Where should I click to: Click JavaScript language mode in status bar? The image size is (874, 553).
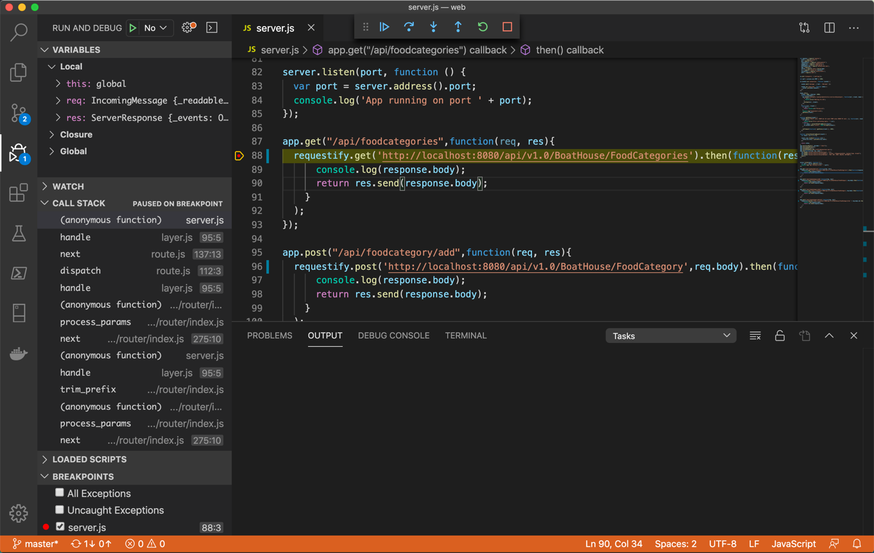(793, 544)
